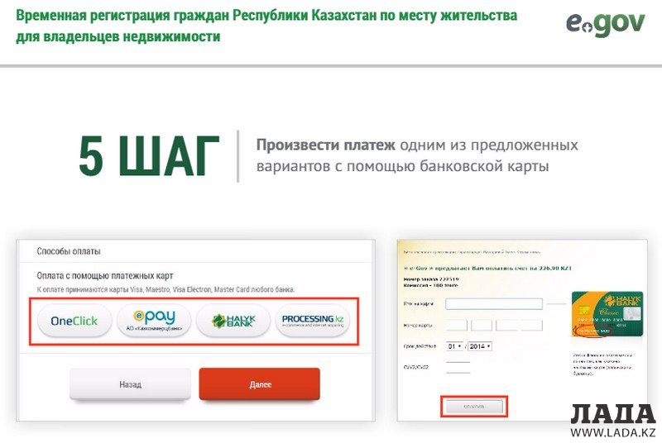Click the last card number segment field
The width and height of the screenshot is (662, 443).
point(531,325)
